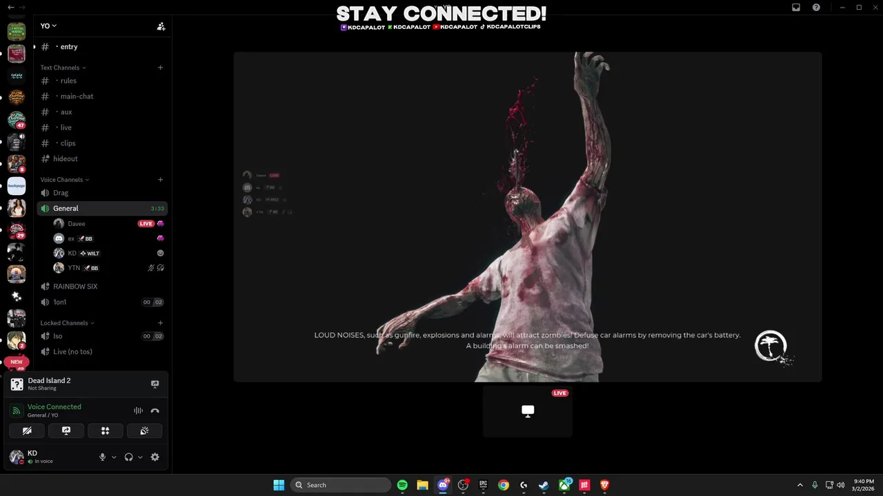Select the General voice channel

pos(102,208)
